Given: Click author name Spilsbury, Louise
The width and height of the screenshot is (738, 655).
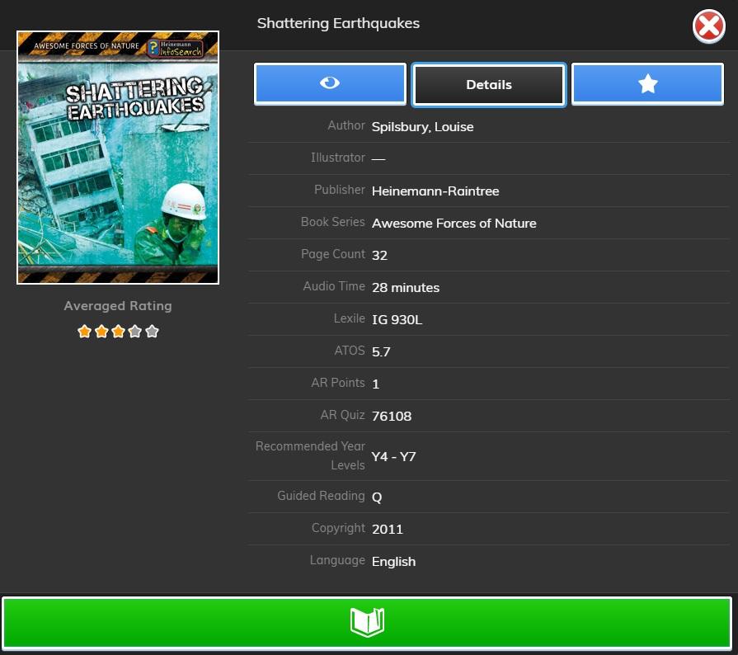Looking at the screenshot, I should (422, 127).
